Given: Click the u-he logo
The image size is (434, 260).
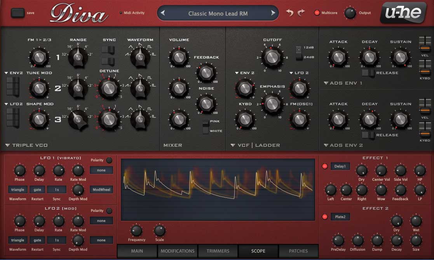Looking at the screenshot, I should pyautogui.click(x=403, y=12).
